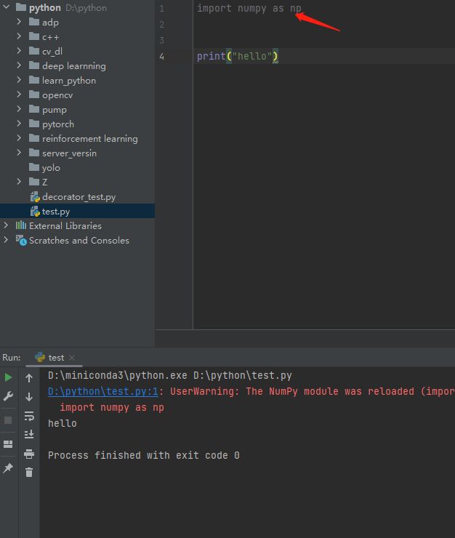Click the 'hello' output line in console
The width and height of the screenshot is (455, 538).
pyautogui.click(x=62, y=423)
